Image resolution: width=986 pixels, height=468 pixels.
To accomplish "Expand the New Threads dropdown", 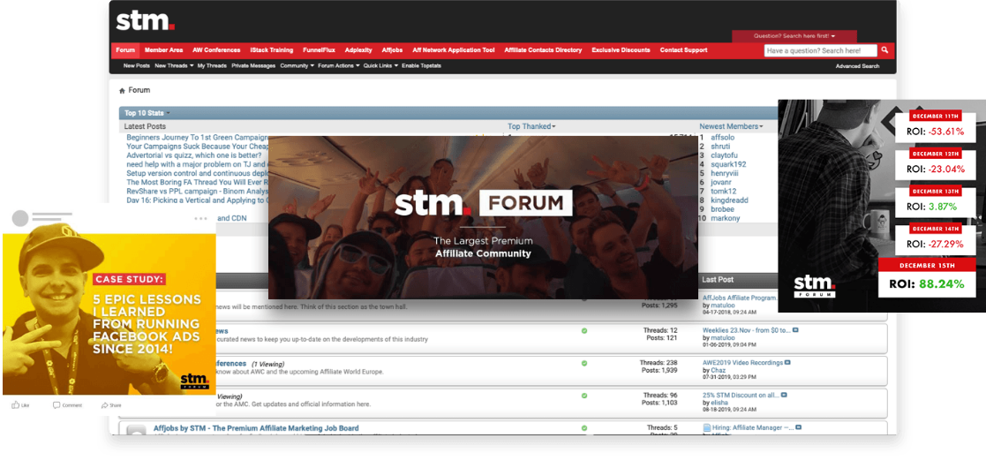I will [173, 66].
